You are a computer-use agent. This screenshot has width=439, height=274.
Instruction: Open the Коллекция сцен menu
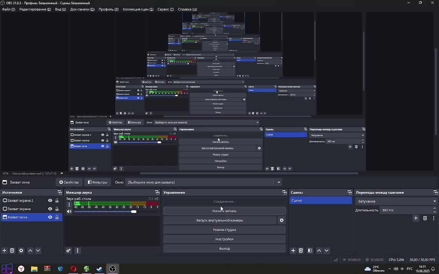(138, 9)
